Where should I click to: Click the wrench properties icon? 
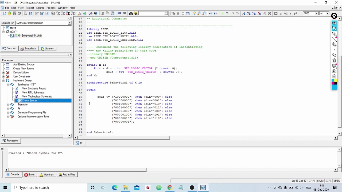click(91, 13)
